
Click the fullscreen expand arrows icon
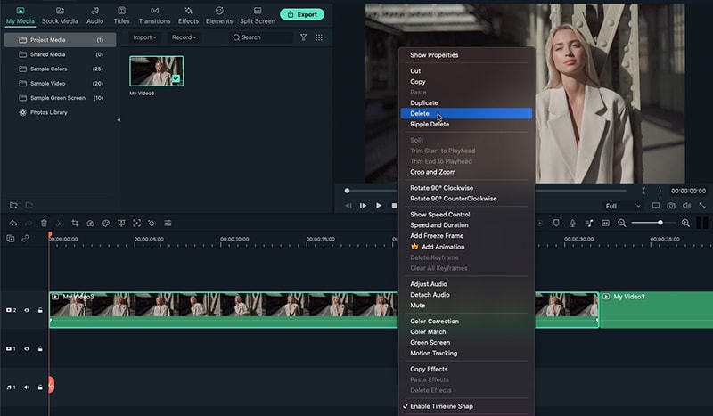(702, 206)
